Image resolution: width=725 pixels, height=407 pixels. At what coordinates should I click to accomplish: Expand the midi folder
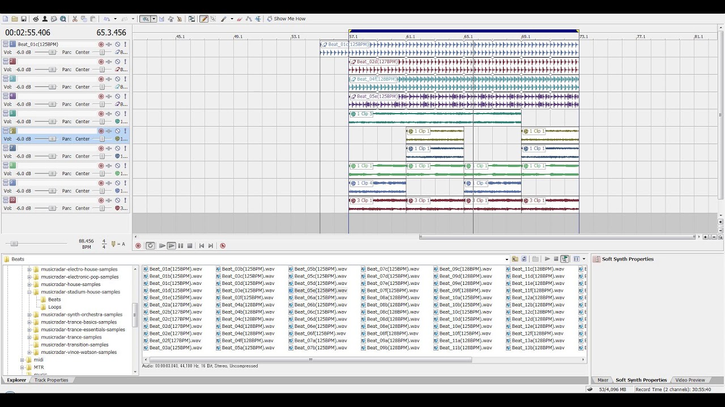22,360
